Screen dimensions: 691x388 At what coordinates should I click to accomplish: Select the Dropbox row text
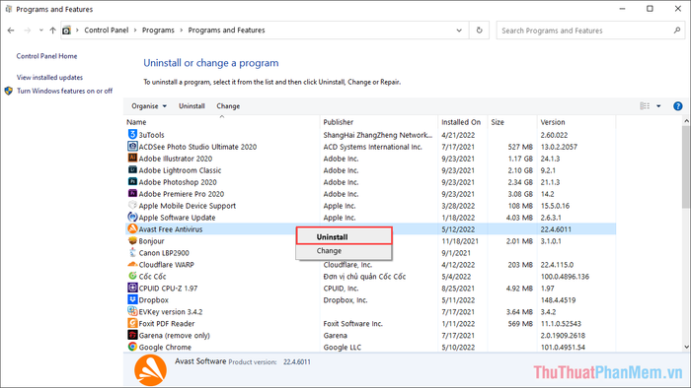(x=153, y=300)
